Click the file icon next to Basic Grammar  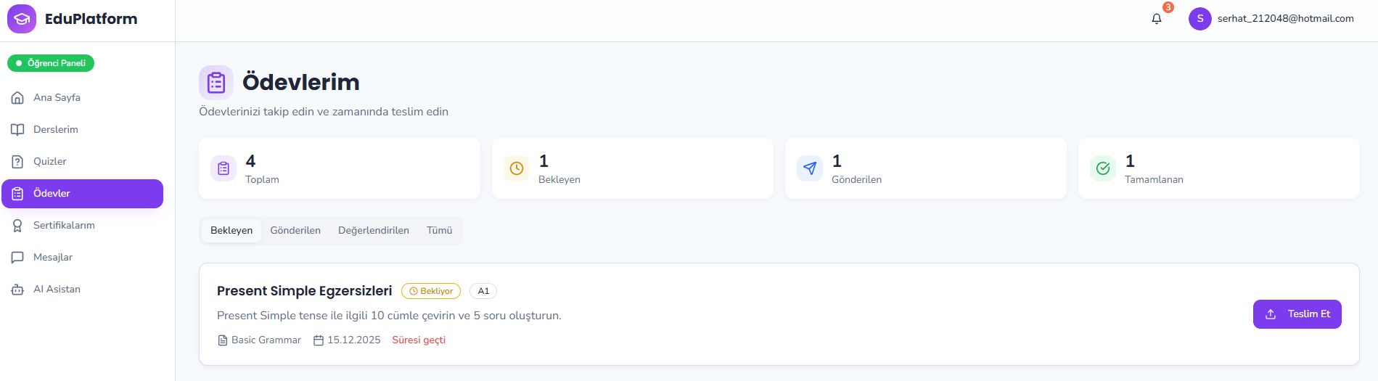click(x=223, y=340)
